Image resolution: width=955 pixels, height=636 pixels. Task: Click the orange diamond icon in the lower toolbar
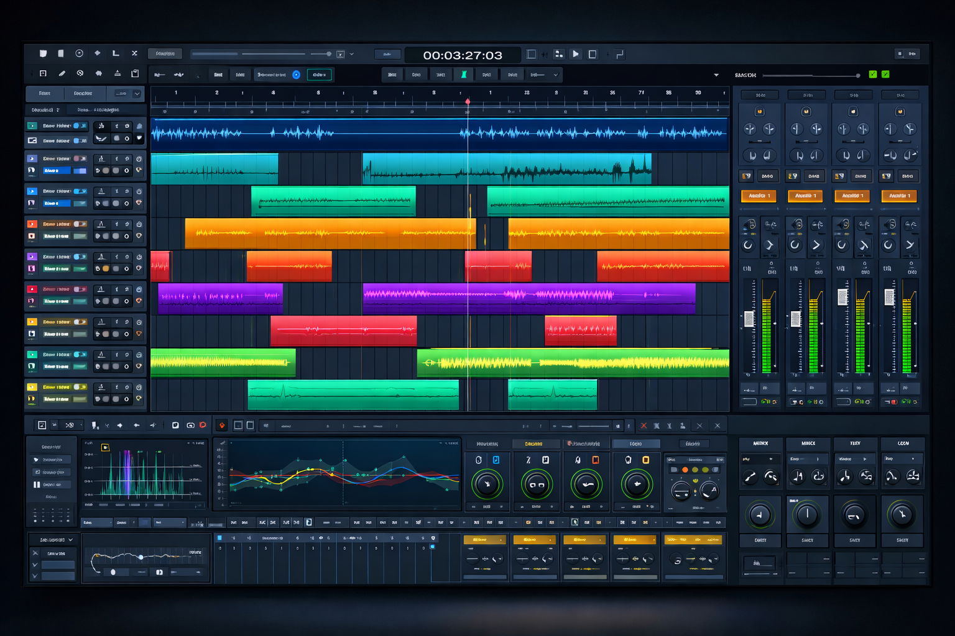(222, 425)
